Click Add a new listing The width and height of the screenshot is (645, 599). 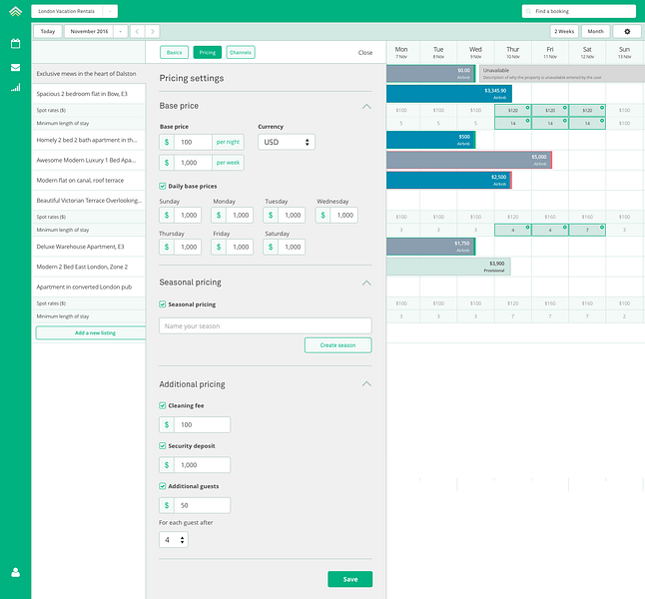tap(91, 332)
